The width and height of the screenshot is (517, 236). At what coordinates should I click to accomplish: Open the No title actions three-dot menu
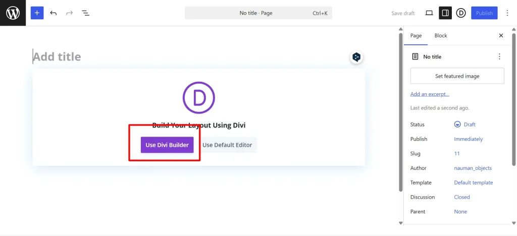pyautogui.click(x=499, y=56)
